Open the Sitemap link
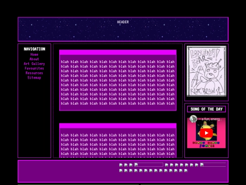The height and width of the screenshot is (185, 246). point(34,78)
